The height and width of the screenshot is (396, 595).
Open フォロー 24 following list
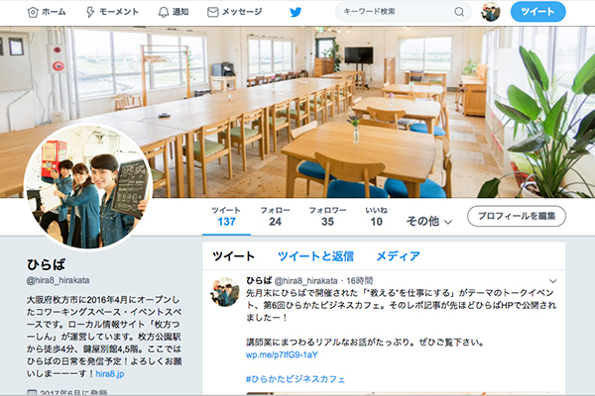[275, 217]
